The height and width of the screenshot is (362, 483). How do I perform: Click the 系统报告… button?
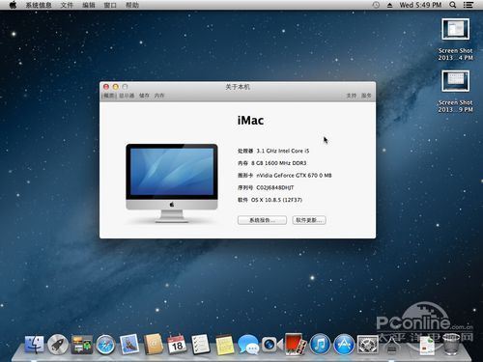coord(262,220)
